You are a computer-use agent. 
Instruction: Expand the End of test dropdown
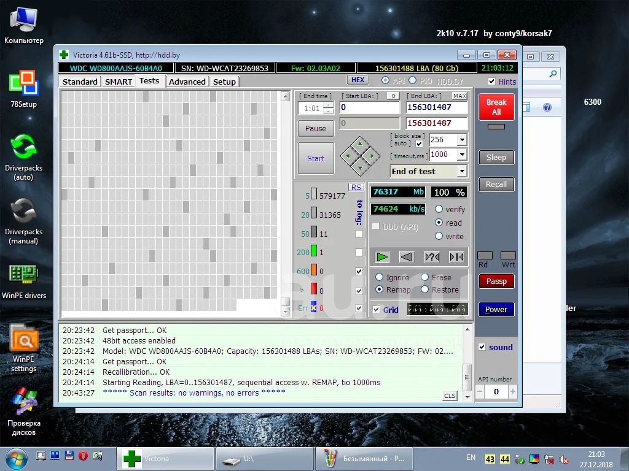(462, 172)
